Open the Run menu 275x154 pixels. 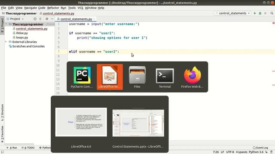pyautogui.click(x=64, y=8)
